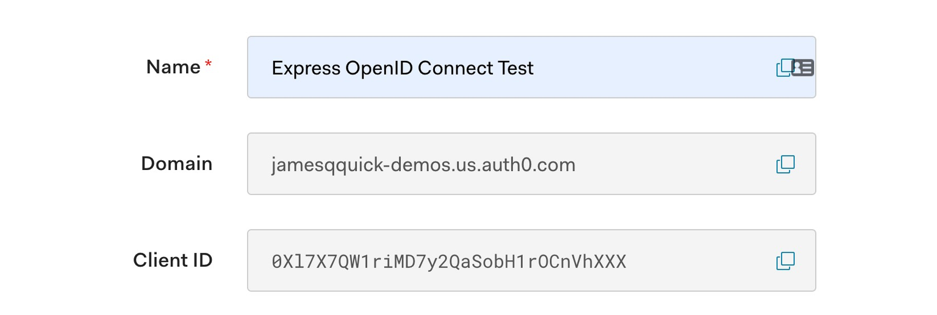The height and width of the screenshot is (315, 937).
Task: Open the contact card autofill icon
Action: 803,68
